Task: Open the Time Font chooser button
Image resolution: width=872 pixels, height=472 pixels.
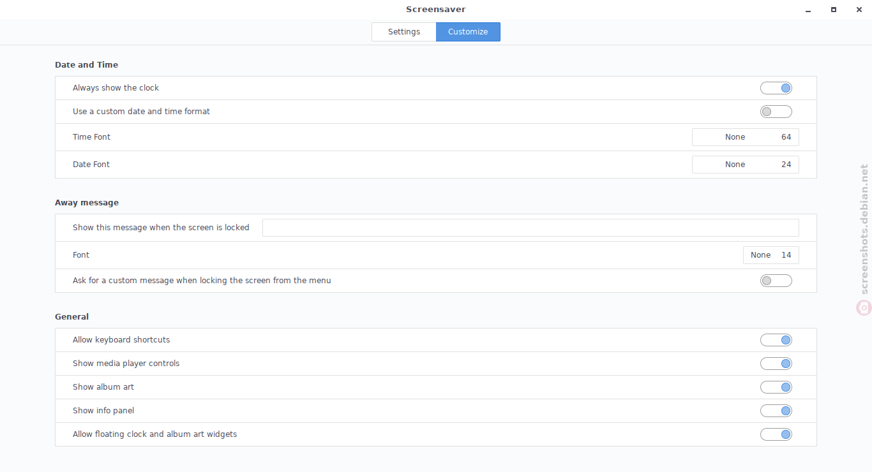Action: [746, 137]
